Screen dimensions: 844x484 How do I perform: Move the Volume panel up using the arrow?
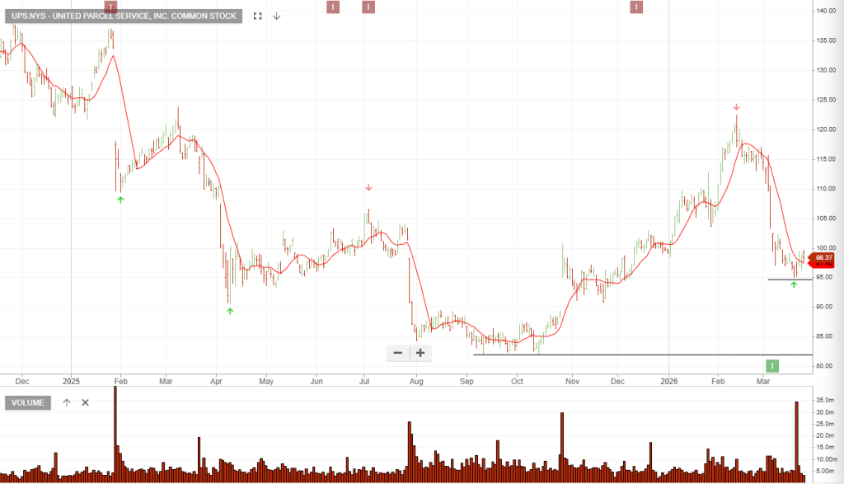point(67,402)
